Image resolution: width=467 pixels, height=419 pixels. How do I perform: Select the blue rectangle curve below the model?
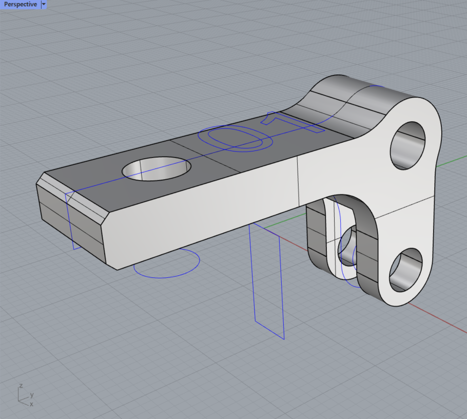point(267,281)
